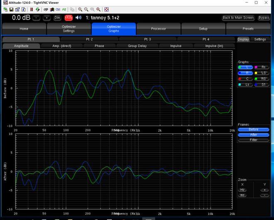Toggle the R channel graph
The image size is (274, 220).
245,73
